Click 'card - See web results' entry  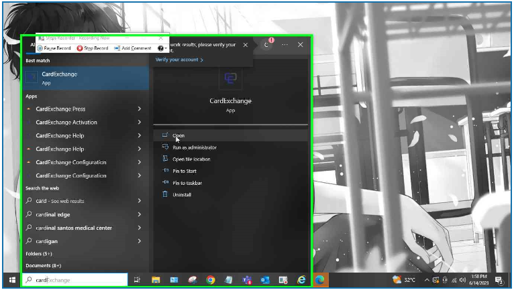pyautogui.click(x=60, y=201)
